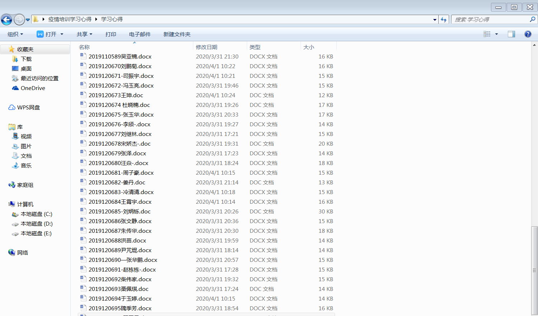
Task: Open the 共享 menu
Action: pyautogui.click(x=84, y=34)
